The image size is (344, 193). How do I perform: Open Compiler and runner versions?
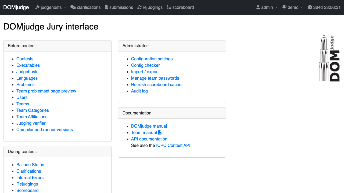tap(45, 130)
